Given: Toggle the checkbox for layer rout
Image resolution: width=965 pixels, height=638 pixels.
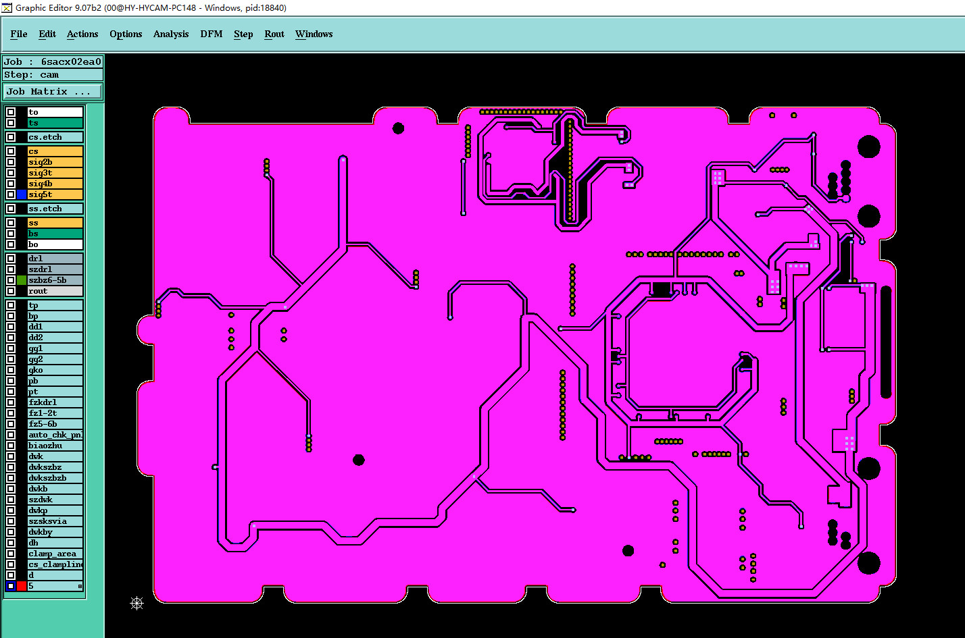Looking at the screenshot, I should pyautogui.click(x=11, y=291).
